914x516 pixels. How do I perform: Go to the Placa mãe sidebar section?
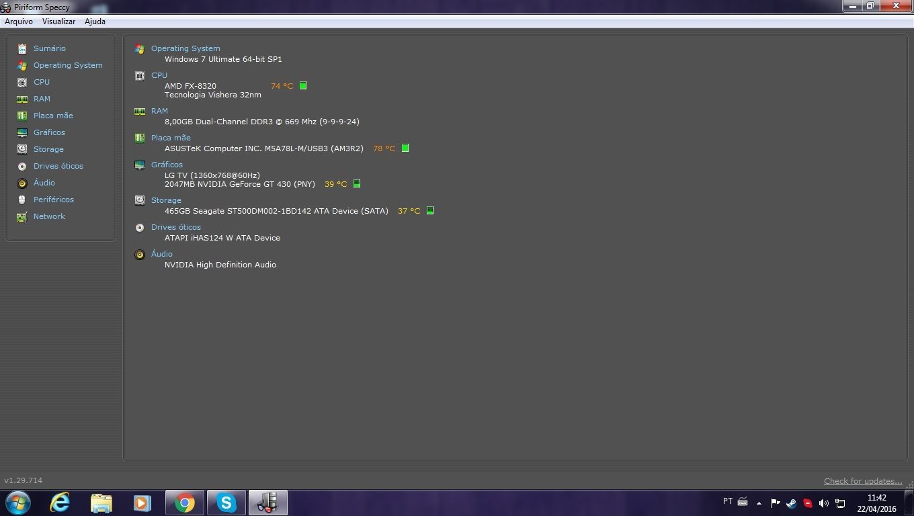53,116
